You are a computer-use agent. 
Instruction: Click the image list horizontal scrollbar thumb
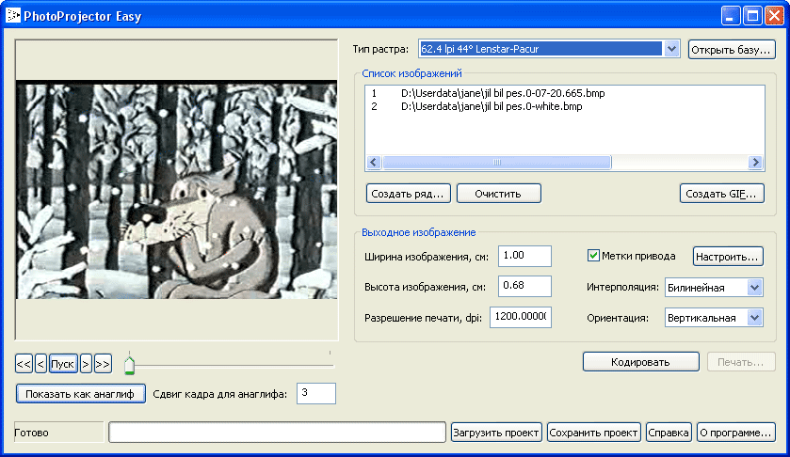tap(497, 162)
